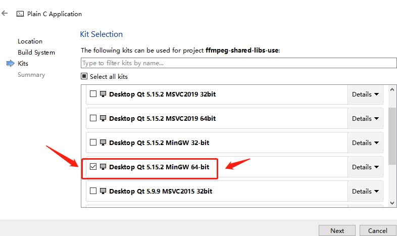The image size is (397, 236).
Task: Click monitor icon for MSVC2019 64bit kit
Action: pos(103,118)
